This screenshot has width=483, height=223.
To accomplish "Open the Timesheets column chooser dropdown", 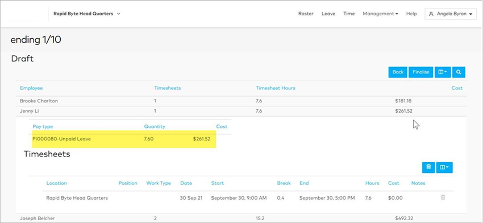I will click(x=444, y=167).
